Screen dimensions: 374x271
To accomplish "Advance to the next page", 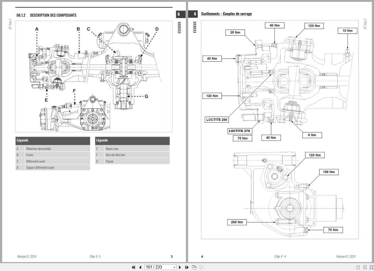I will [180, 267].
